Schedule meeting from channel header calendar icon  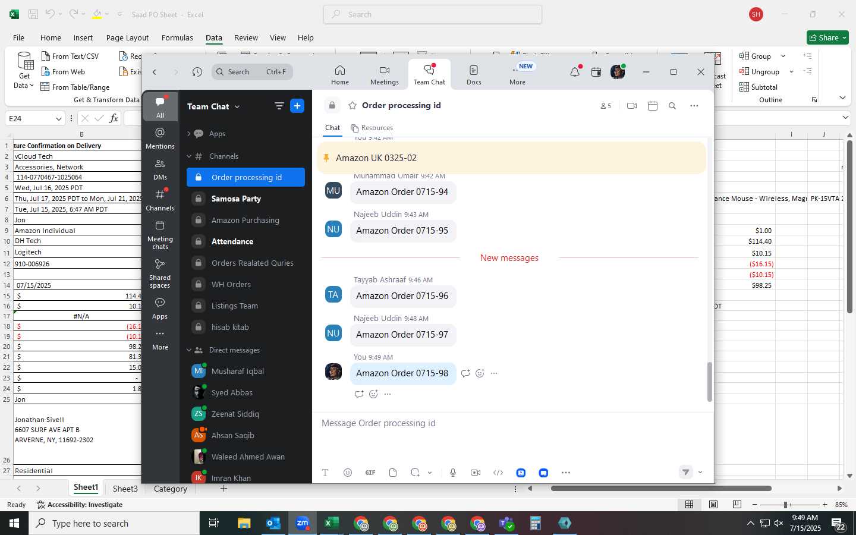pyautogui.click(x=653, y=106)
